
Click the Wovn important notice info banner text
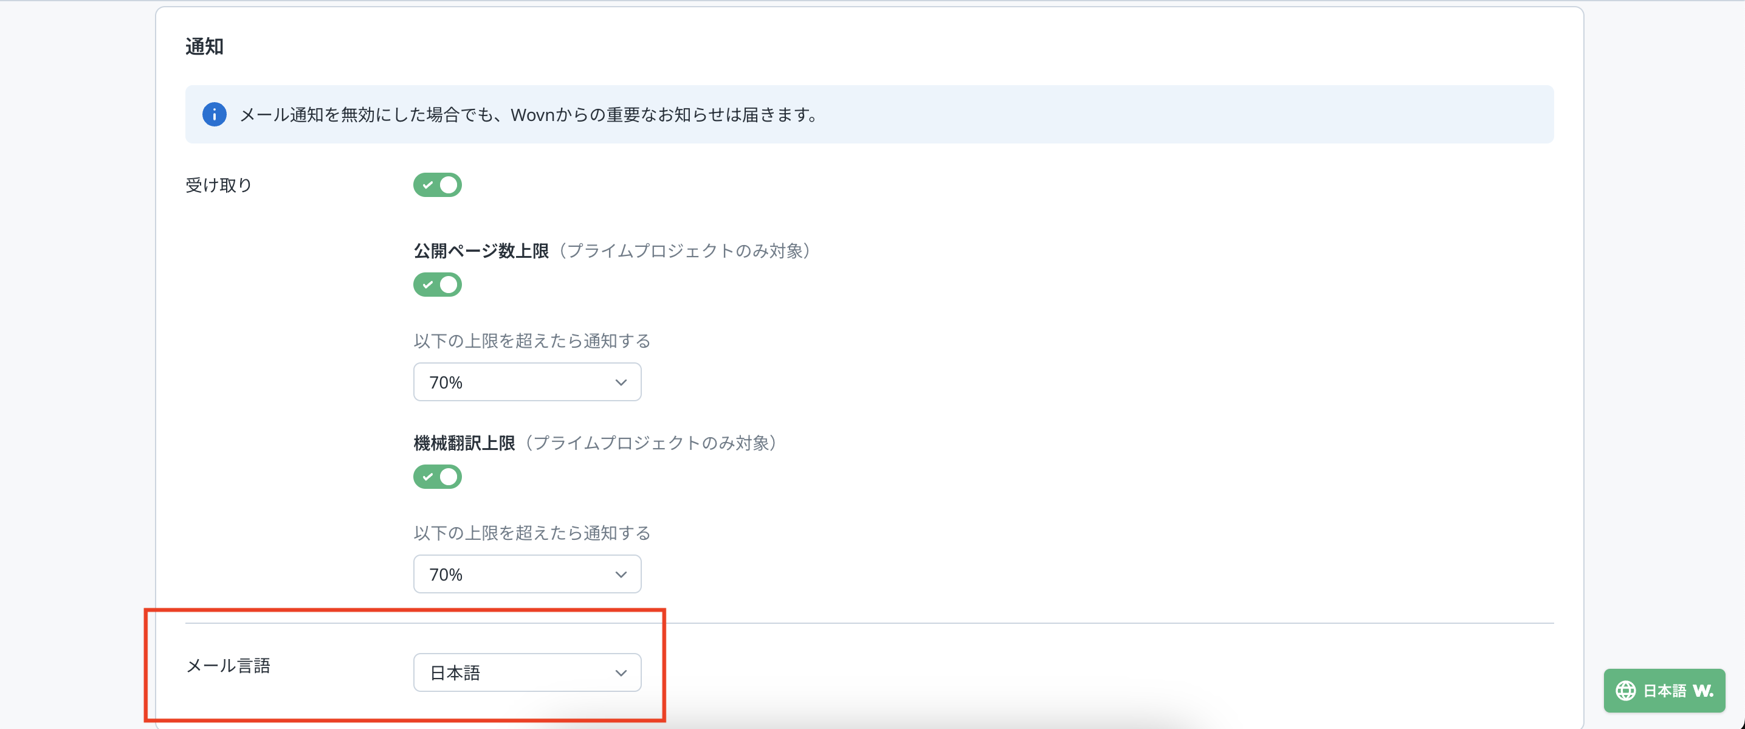528,115
